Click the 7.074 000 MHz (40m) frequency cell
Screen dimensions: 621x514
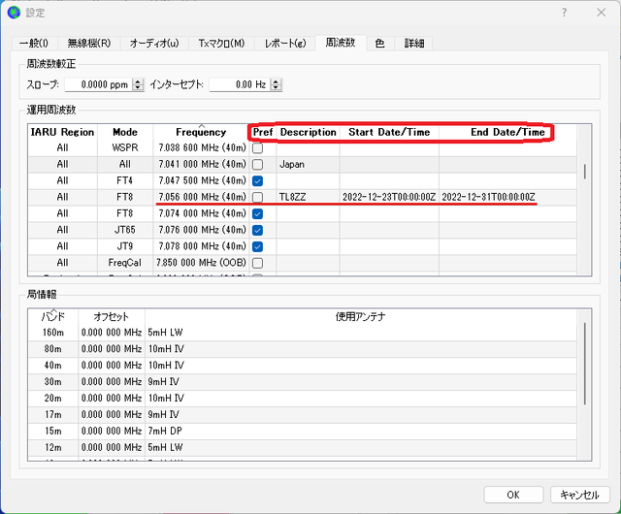tap(202, 213)
